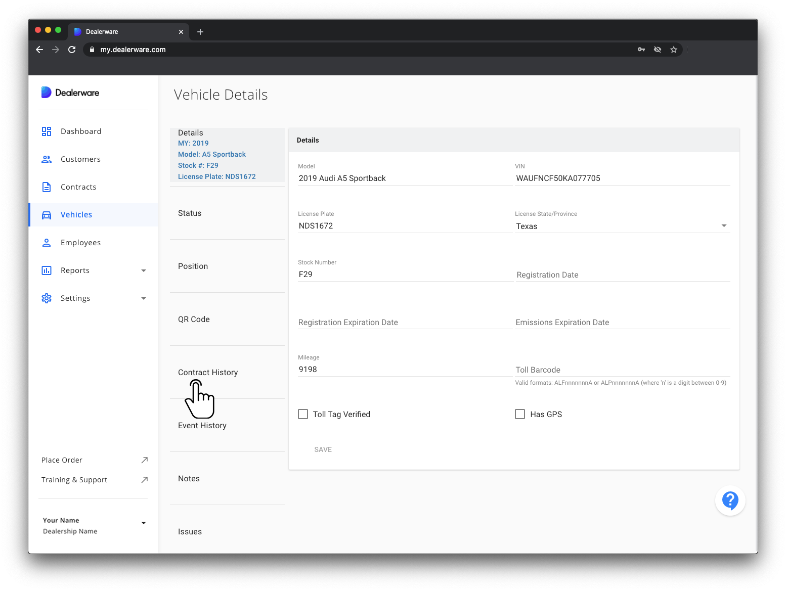Click the crossed-eye tracking icon in address bar
Screen dimensions: 786x591
pos(658,50)
